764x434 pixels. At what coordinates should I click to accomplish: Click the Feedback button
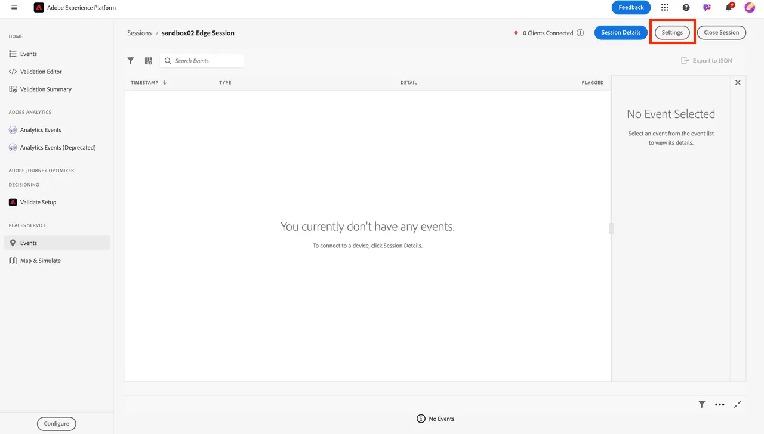pos(631,8)
